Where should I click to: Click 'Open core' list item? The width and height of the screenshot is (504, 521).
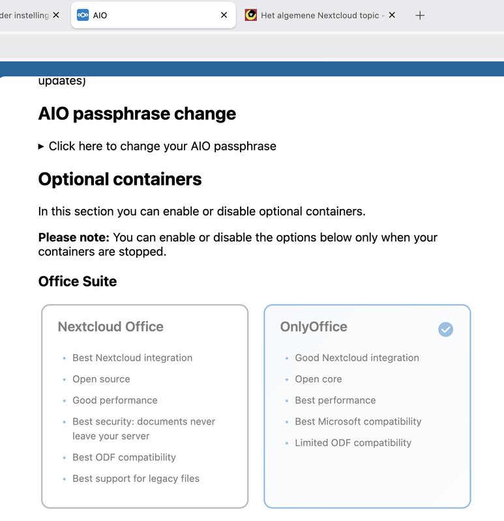pyautogui.click(x=318, y=379)
